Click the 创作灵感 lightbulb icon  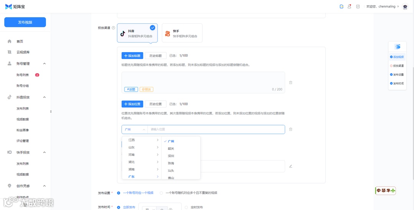tap(10, 186)
